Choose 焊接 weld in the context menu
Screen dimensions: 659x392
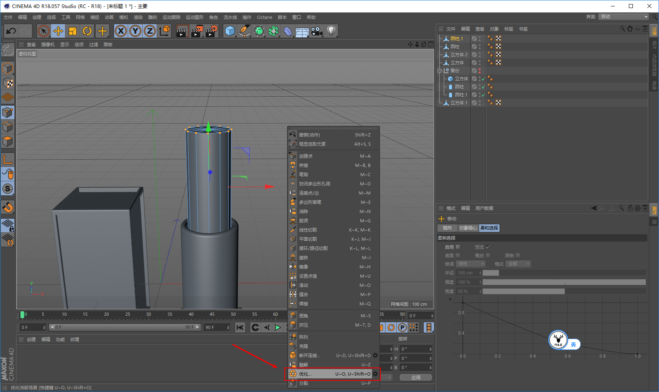(334, 304)
